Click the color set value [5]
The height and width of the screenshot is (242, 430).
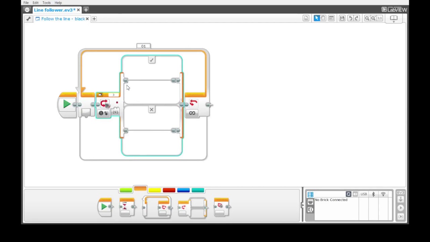click(115, 112)
